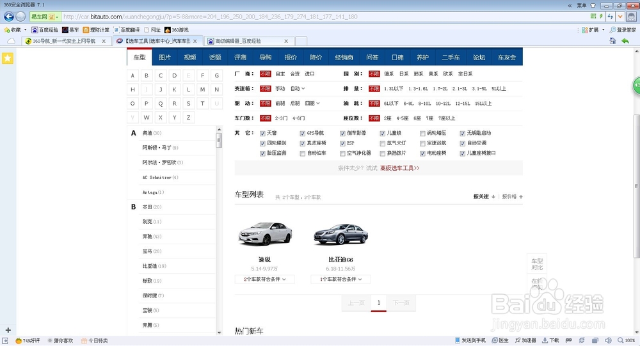Click the plus icon at bottom-left sidebar
Screen dimensions: 640x346
(8, 330)
